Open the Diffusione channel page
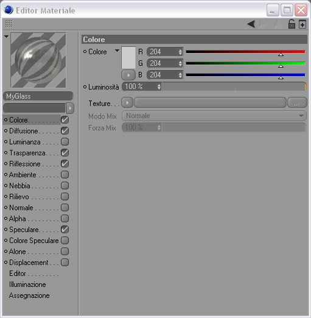Viewport: 311px width, 318px height. [x=24, y=131]
